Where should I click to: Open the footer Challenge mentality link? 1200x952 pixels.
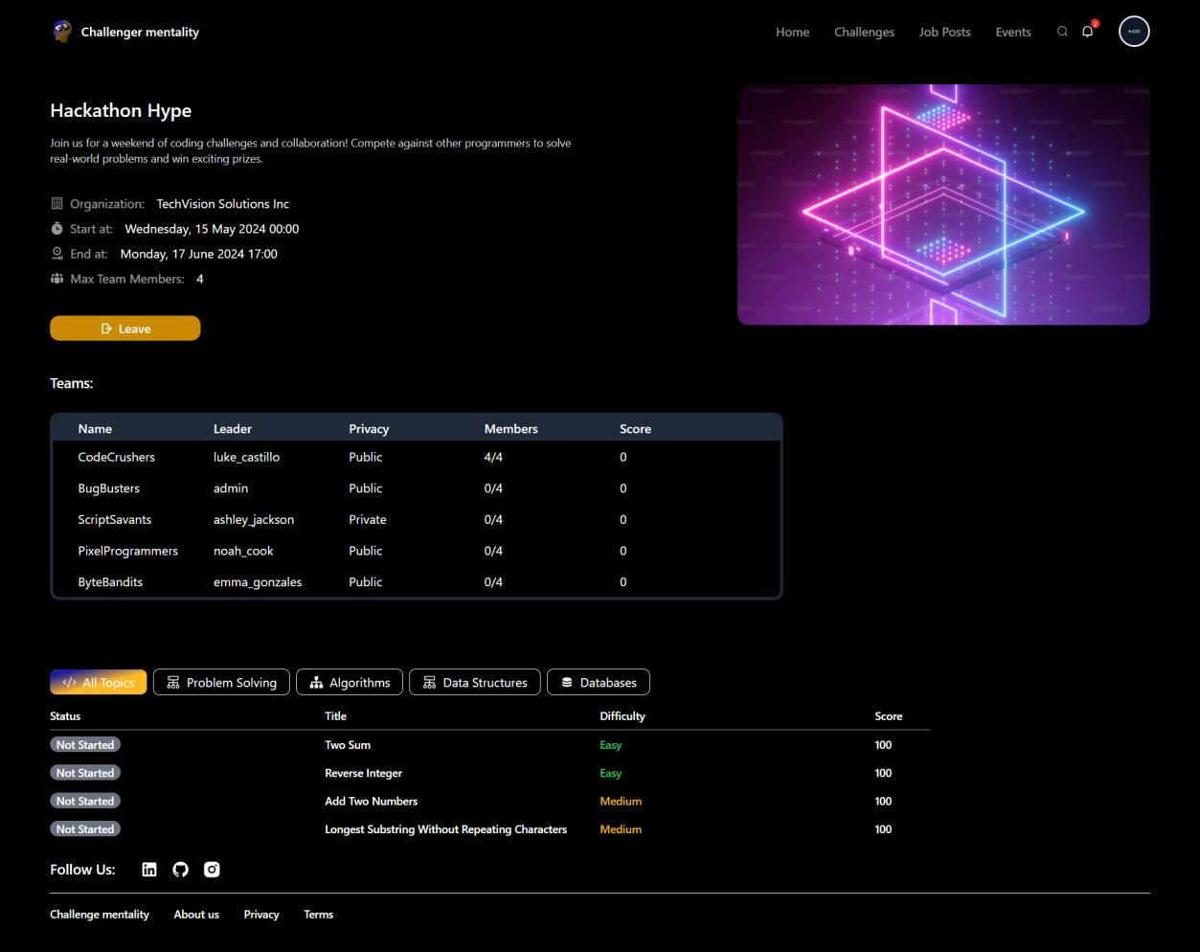pyautogui.click(x=100, y=915)
